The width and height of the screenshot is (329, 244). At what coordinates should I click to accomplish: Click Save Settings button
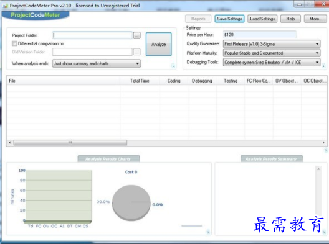(x=229, y=19)
